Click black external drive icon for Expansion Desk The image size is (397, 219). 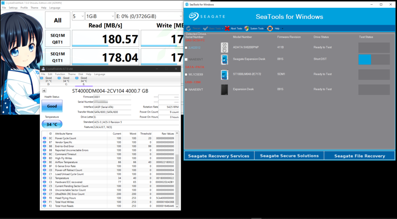(x=224, y=90)
